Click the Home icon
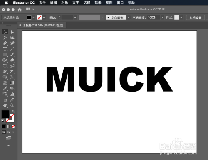The height and width of the screenshot is (160, 208). click(20, 10)
